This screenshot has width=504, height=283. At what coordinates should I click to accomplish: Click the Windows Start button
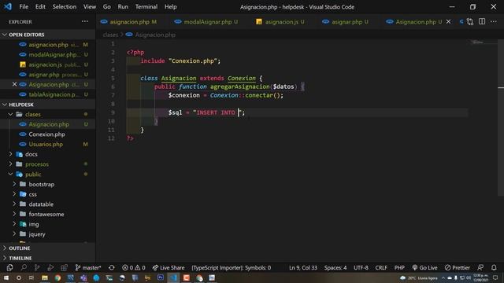(6, 277)
